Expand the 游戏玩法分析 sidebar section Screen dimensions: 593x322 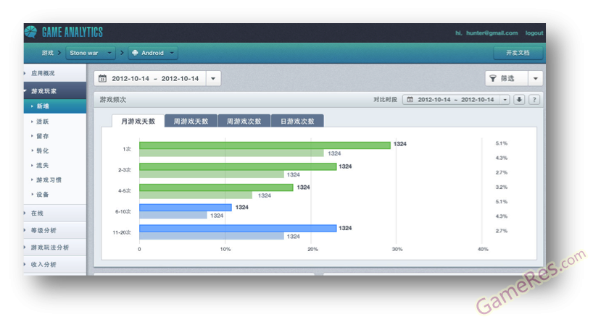[55, 247]
